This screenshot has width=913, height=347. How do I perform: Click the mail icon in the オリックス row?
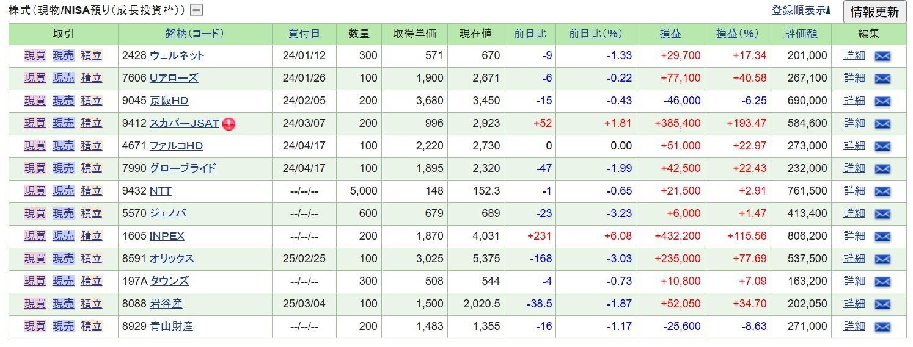(882, 259)
